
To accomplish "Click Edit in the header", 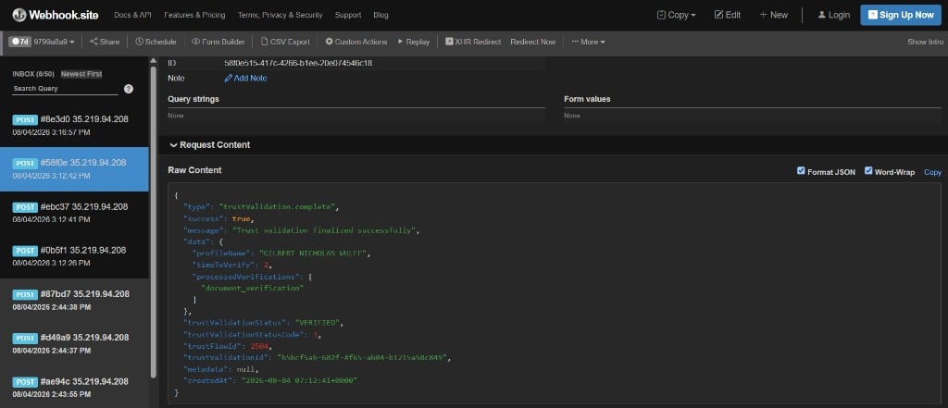I will [728, 15].
